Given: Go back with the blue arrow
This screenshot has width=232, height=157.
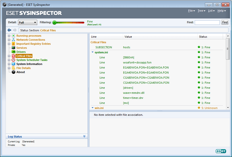Looking at the screenshot, I should (9, 30).
